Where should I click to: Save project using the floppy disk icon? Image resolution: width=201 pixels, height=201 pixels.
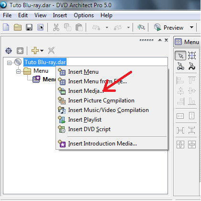pos(29,27)
